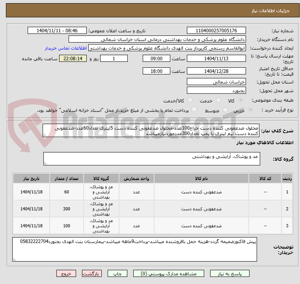
Task: Click the کد کالا column header
Action: pos(265,178)
